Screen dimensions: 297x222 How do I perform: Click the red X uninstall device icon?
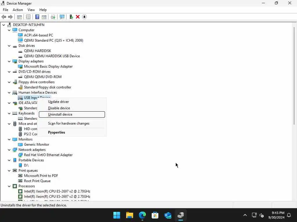[x=78, y=17]
